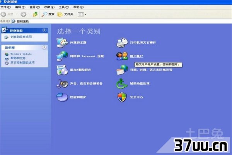
Task: Click the Network and Internet Connections globe icon
Action: (x=62, y=56)
